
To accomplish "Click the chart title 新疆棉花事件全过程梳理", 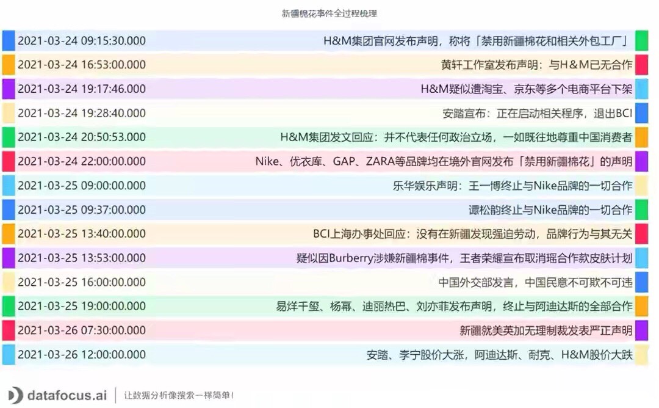I will coord(329,13).
